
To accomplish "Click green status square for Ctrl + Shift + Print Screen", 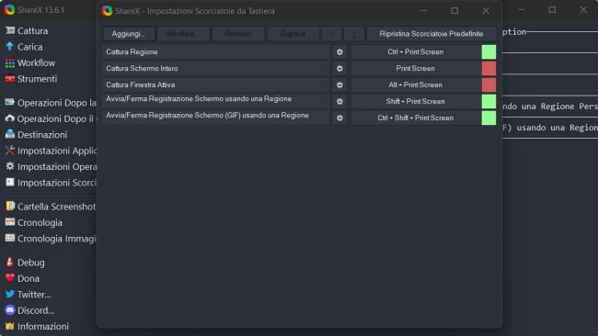I will pyautogui.click(x=489, y=118).
